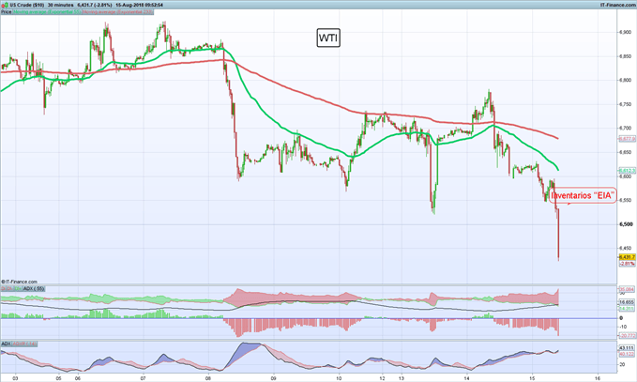Click the red-green chart status icon in title bar
The height and width of the screenshot is (382, 637).
coord(5,5)
